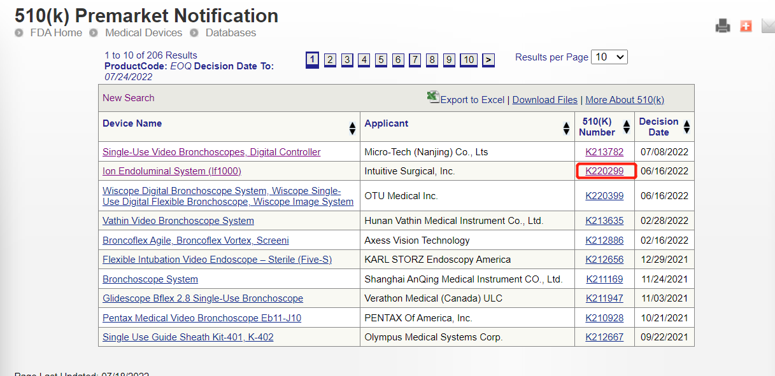Click applicant OTU Medical Inc.
The width and height of the screenshot is (775, 376).
point(401,196)
